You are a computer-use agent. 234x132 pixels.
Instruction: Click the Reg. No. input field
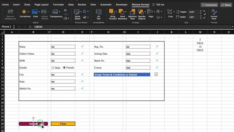pyautogui.click(x=138, y=47)
